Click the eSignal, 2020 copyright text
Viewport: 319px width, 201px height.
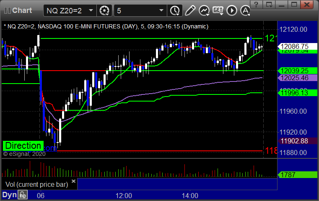click(x=24, y=154)
